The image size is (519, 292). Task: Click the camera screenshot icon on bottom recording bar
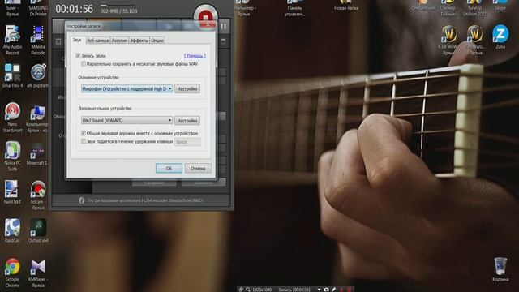[326, 290]
